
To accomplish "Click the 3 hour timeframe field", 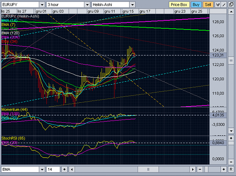I will pos(65,5).
